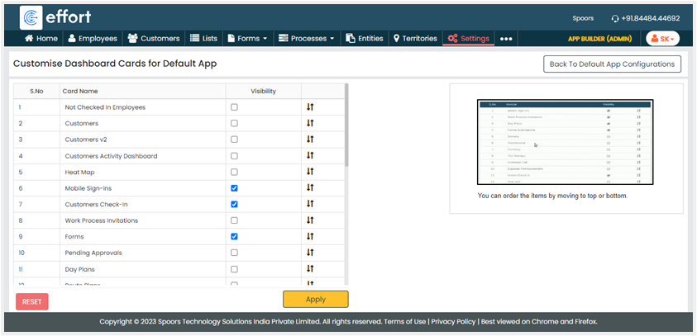Image resolution: width=697 pixels, height=336 pixels.
Task: Click reorder arrows for Day Plans
Action: pyautogui.click(x=310, y=268)
